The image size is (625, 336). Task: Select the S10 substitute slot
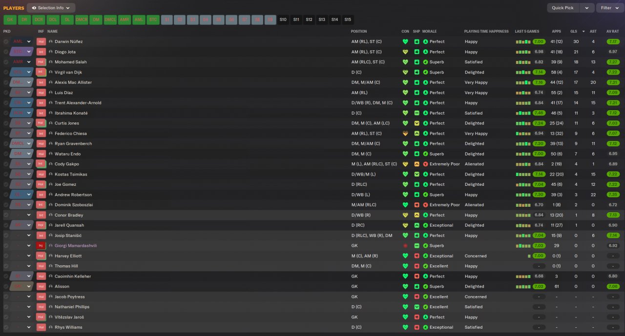(x=283, y=20)
